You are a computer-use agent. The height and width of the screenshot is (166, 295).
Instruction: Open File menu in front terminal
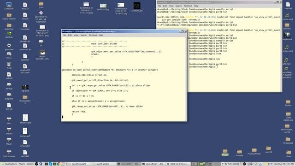[x=65, y=35]
